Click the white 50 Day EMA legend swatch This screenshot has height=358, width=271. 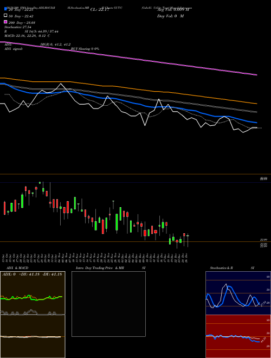click(x=6, y=16)
